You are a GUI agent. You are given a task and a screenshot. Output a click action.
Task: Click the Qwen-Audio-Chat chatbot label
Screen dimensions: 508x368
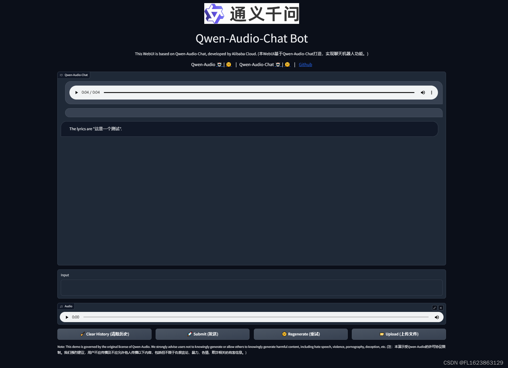click(74, 75)
